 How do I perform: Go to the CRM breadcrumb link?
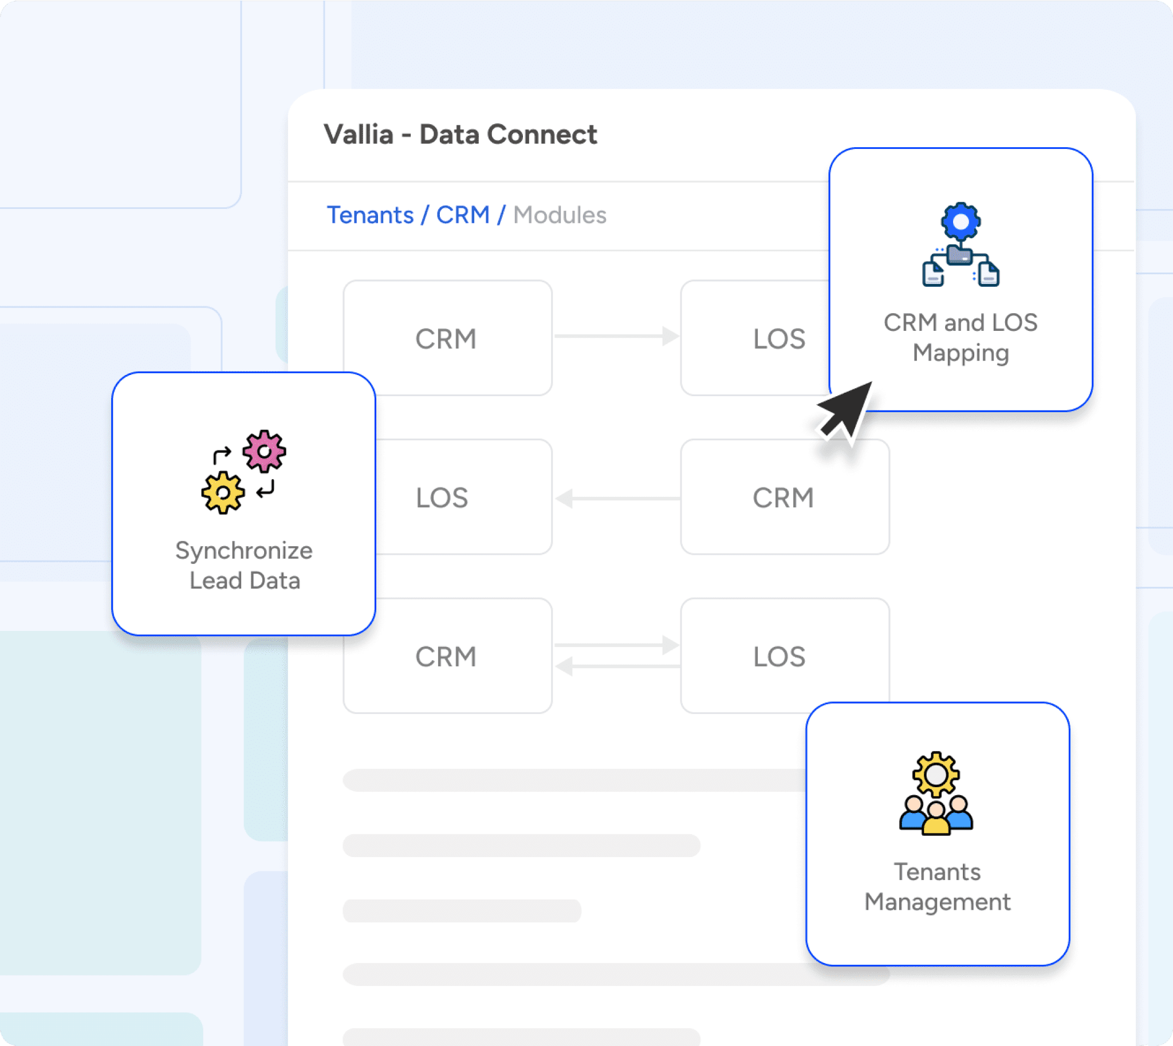click(462, 215)
